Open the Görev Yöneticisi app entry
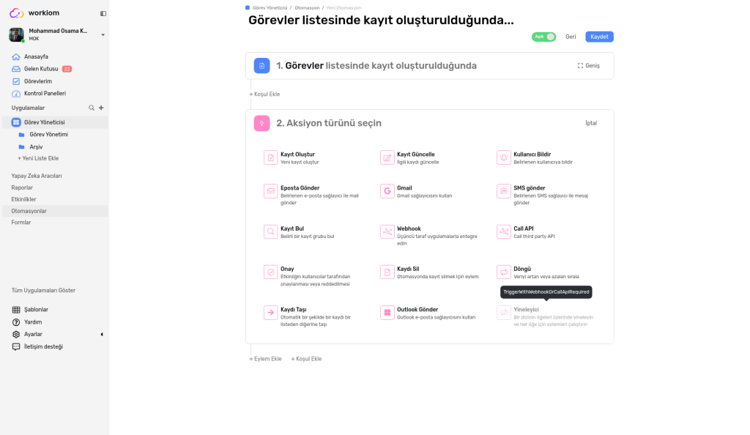The height and width of the screenshot is (435, 750). [x=54, y=122]
